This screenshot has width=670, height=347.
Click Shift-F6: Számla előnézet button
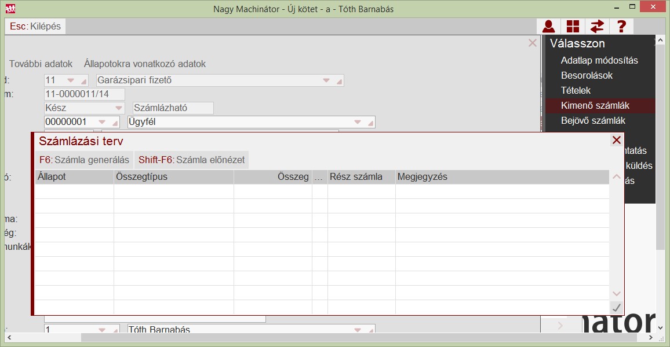click(191, 160)
